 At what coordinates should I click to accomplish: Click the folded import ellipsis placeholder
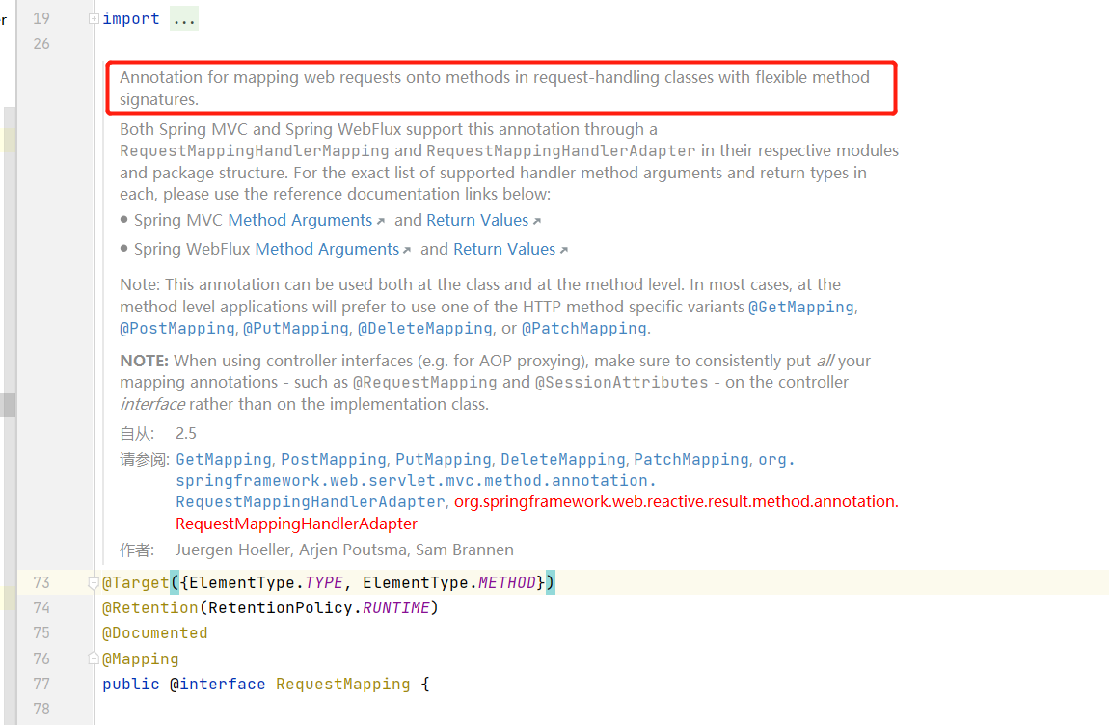184,19
